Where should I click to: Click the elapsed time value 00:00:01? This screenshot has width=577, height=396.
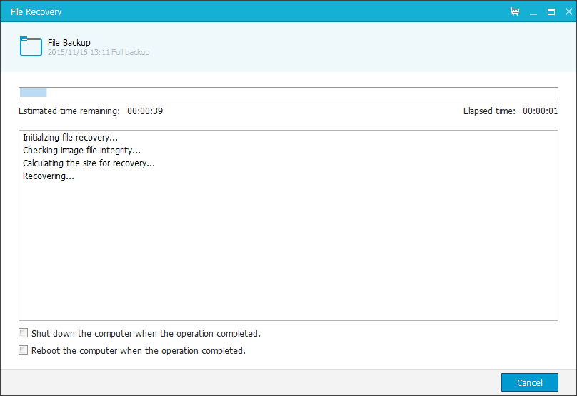540,111
